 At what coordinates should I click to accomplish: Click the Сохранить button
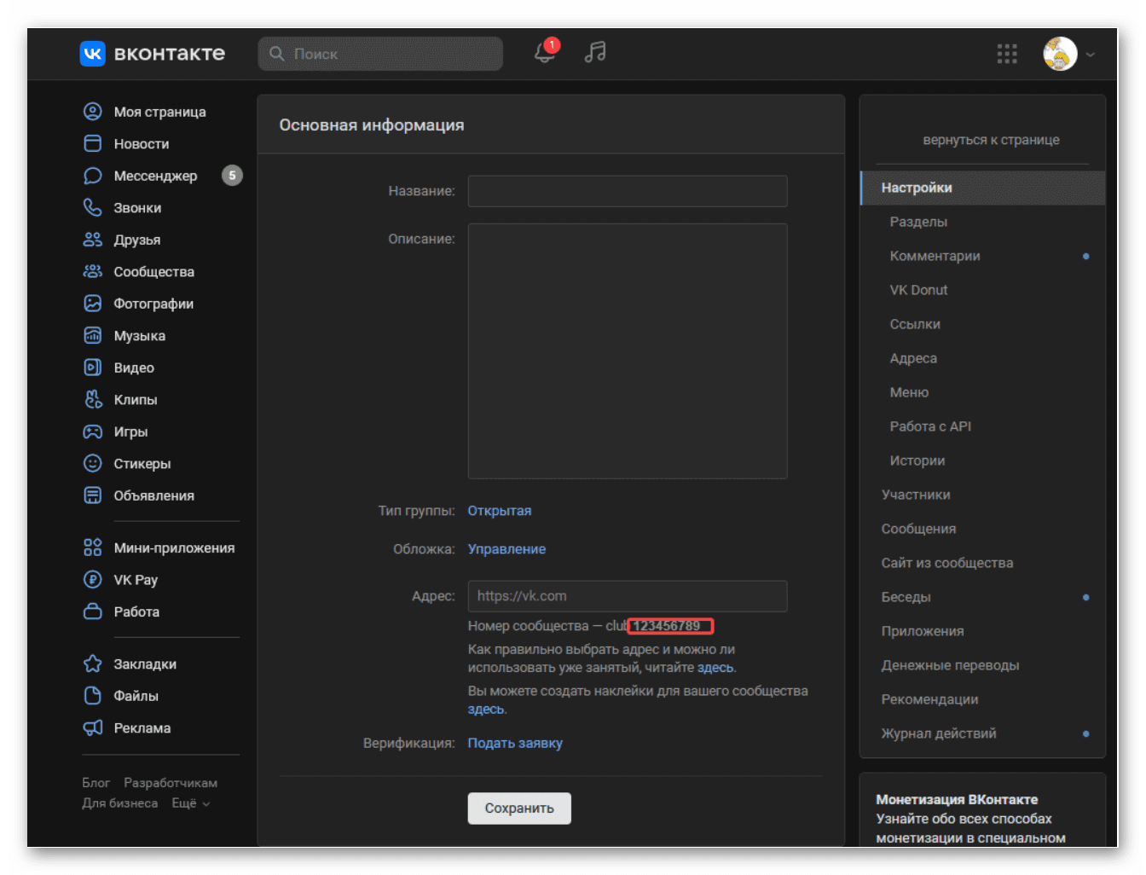519,808
